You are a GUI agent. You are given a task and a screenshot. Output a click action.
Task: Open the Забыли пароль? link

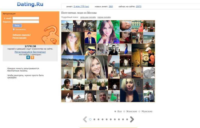click(x=21, y=35)
